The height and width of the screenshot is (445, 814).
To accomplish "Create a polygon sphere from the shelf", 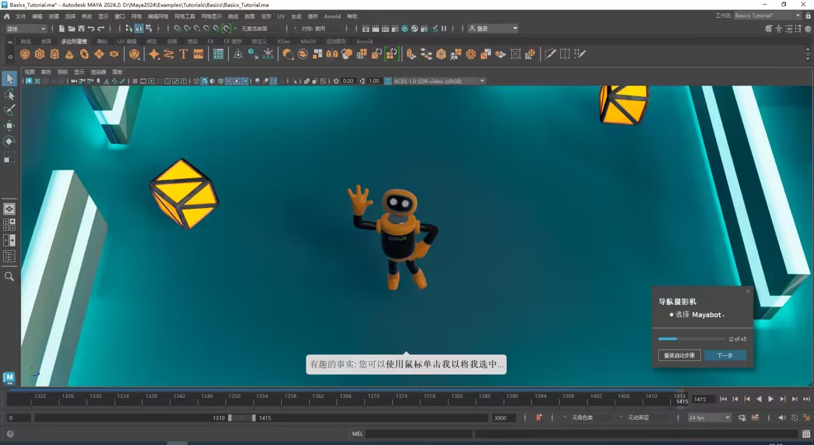I will coord(25,54).
